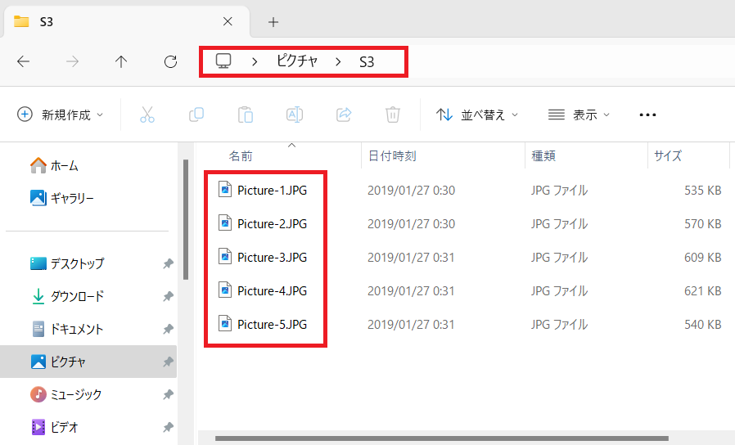Click the Delete trash can icon
Screen dimensions: 735x445
(x=393, y=115)
